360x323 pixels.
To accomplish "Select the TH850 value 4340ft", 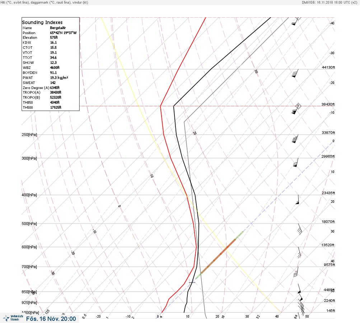I will pos(55,102).
